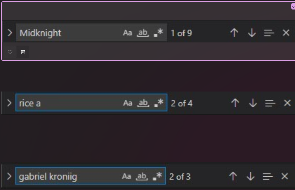Jump to previous match of 'rice a'

click(235, 103)
